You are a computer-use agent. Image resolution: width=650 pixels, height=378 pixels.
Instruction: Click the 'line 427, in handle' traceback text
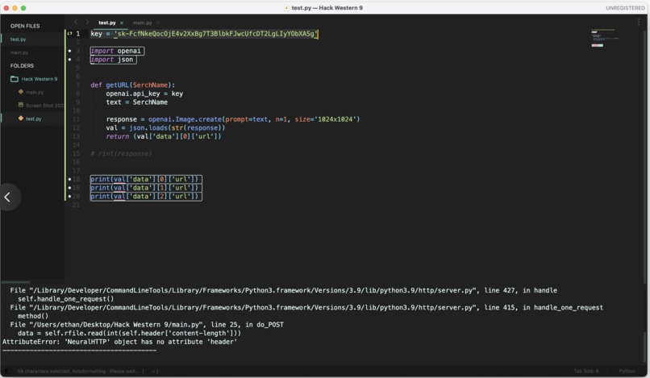coord(521,290)
